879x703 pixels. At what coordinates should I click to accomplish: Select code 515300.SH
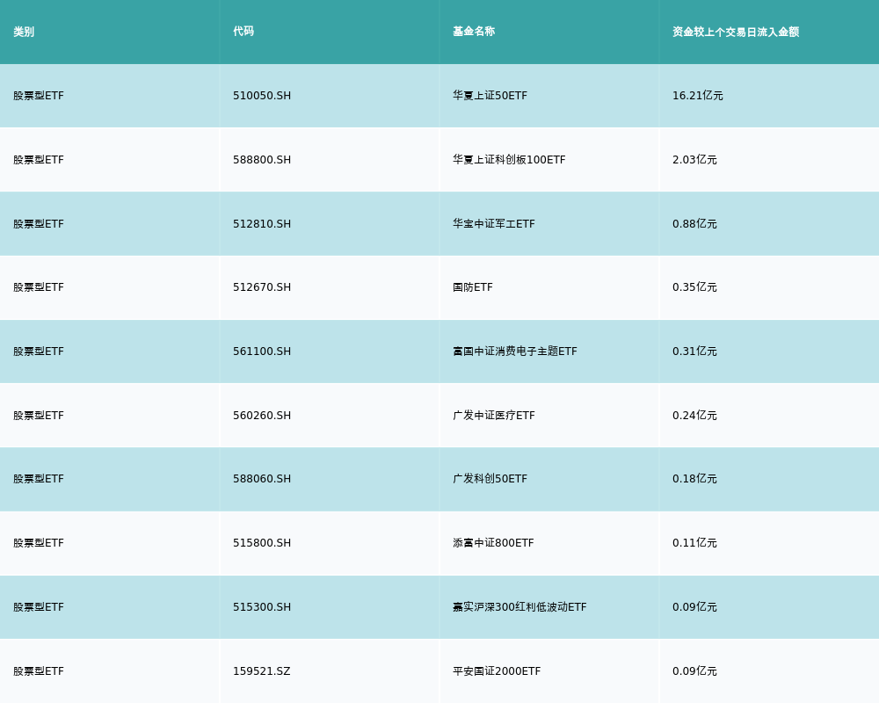click(x=262, y=607)
